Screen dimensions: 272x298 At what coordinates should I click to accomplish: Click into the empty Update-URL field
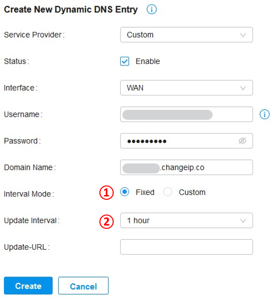pyautogui.click(x=187, y=247)
